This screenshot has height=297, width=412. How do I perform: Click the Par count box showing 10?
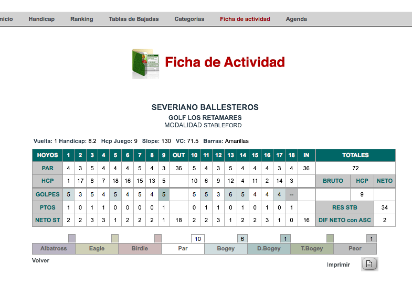tap(198, 238)
